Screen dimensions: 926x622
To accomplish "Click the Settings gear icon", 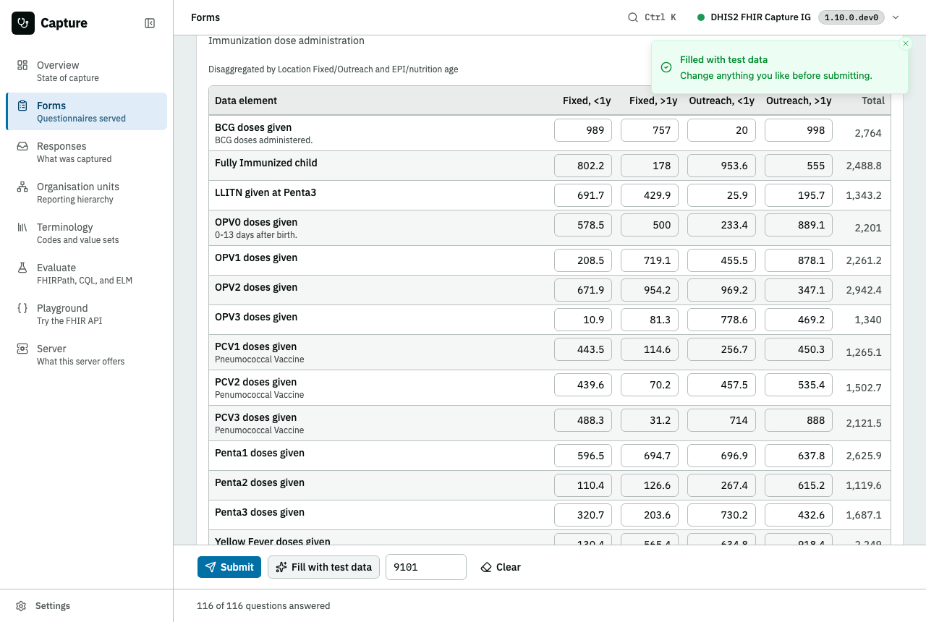I will click(22, 606).
